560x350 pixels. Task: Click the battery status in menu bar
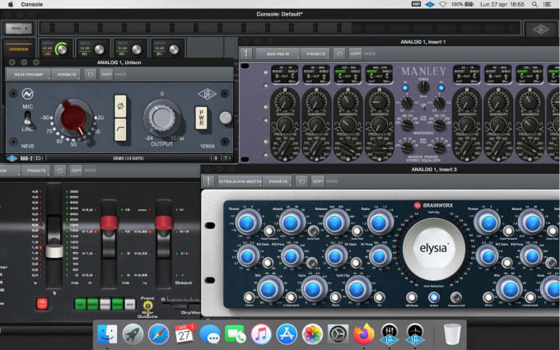pos(462,4)
